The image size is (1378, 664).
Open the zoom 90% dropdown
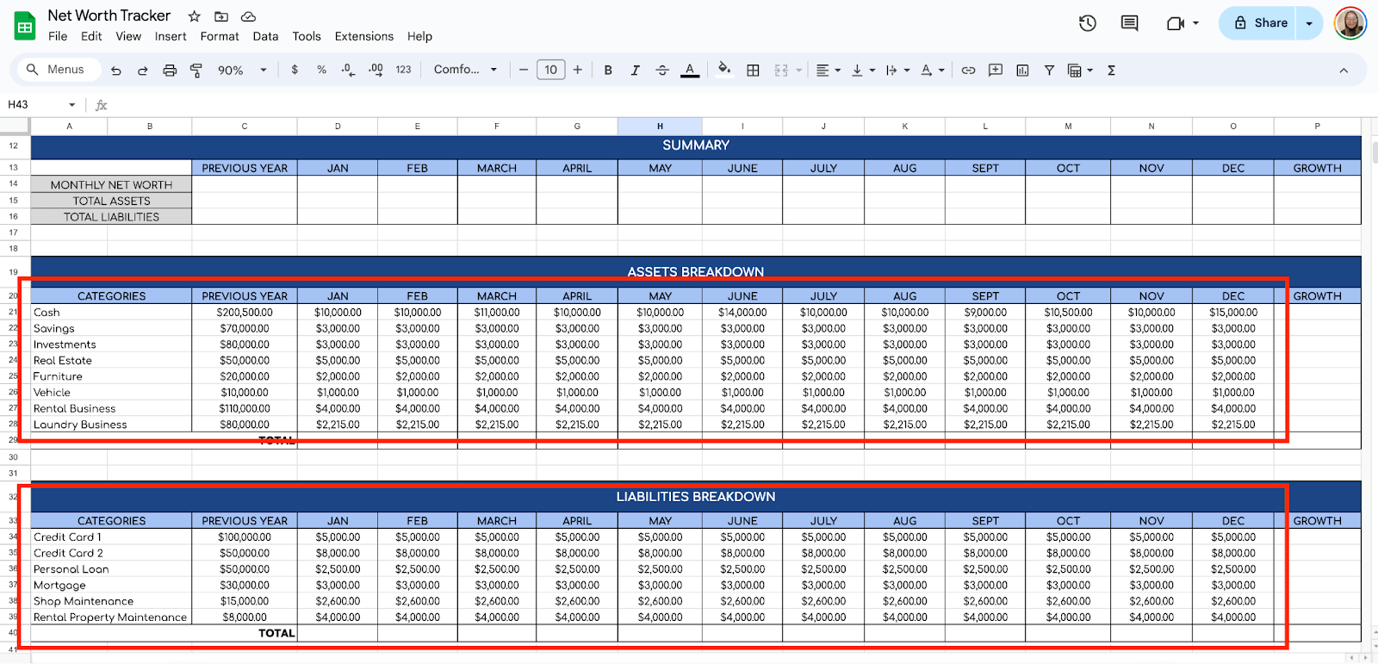(x=242, y=71)
